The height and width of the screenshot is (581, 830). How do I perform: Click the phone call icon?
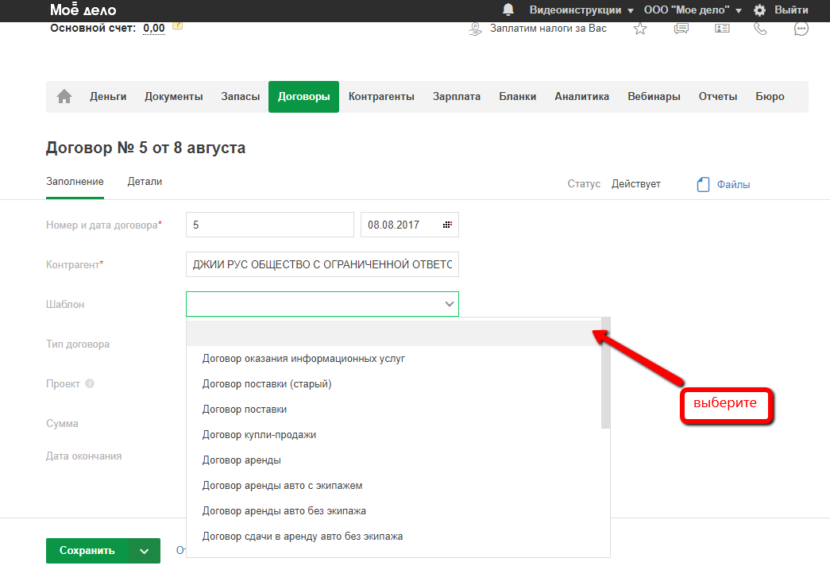click(760, 29)
